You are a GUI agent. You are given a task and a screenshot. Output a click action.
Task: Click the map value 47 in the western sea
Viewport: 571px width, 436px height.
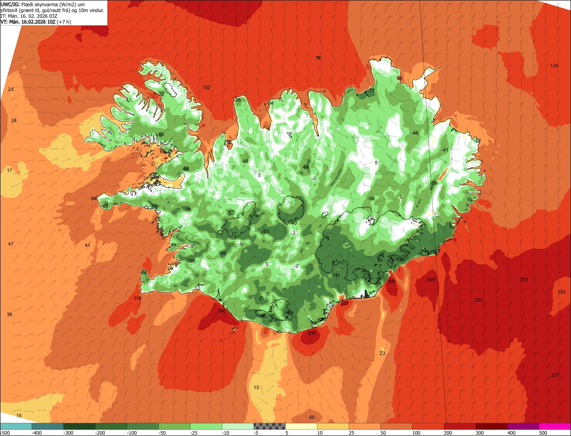point(11,244)
